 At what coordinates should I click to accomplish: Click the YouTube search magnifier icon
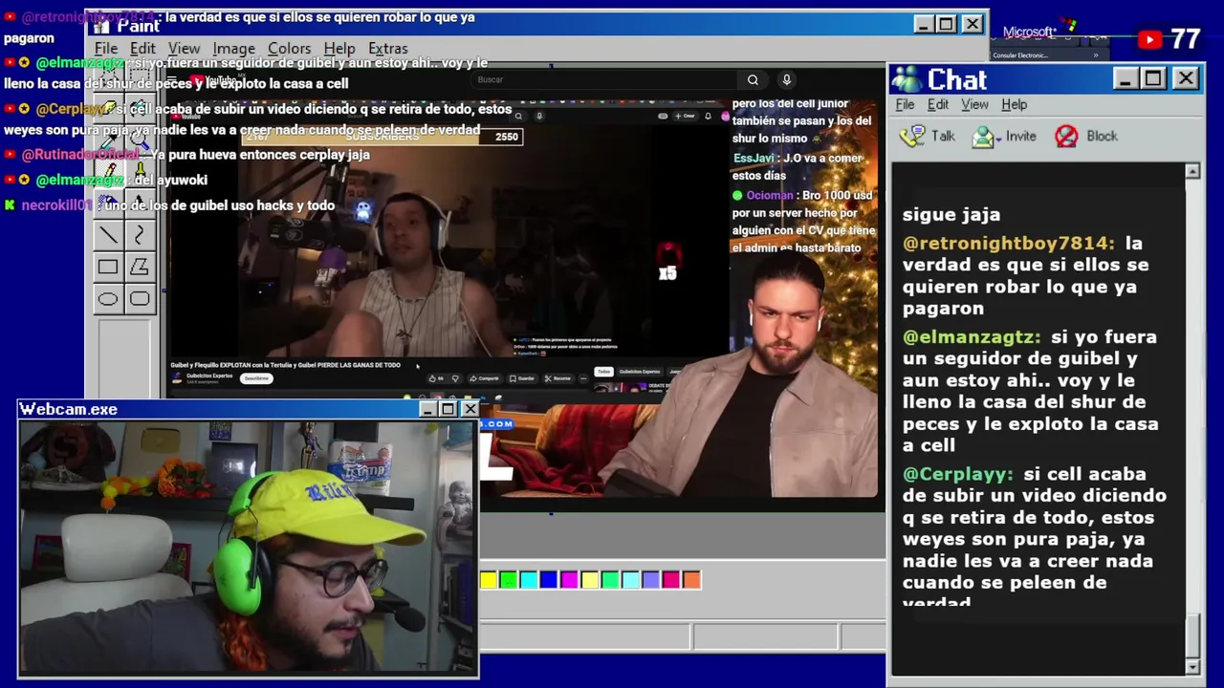click(753, 80)
